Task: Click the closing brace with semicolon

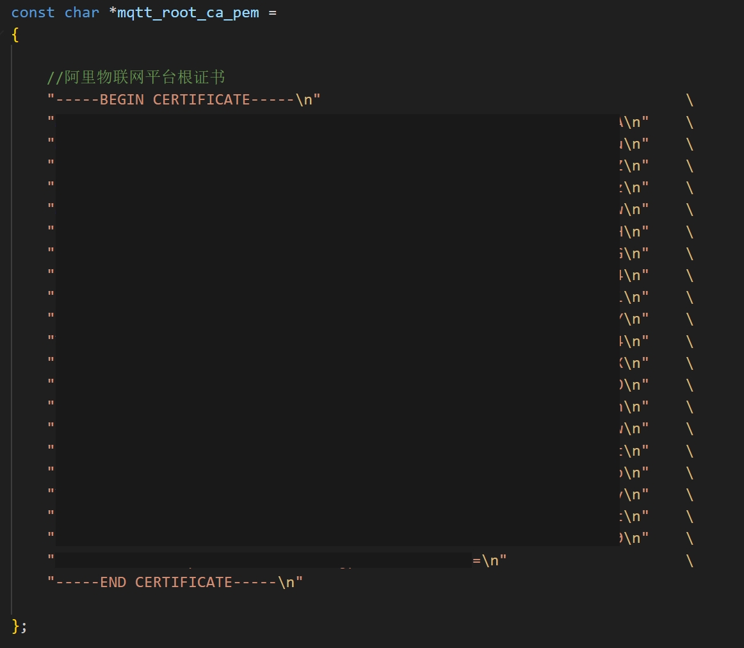Action: click(x=19, y=626)
